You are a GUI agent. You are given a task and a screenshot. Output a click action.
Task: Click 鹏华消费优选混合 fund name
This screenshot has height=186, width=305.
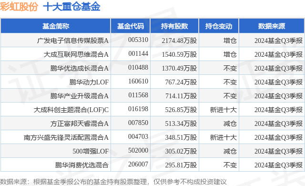[81, 165]
